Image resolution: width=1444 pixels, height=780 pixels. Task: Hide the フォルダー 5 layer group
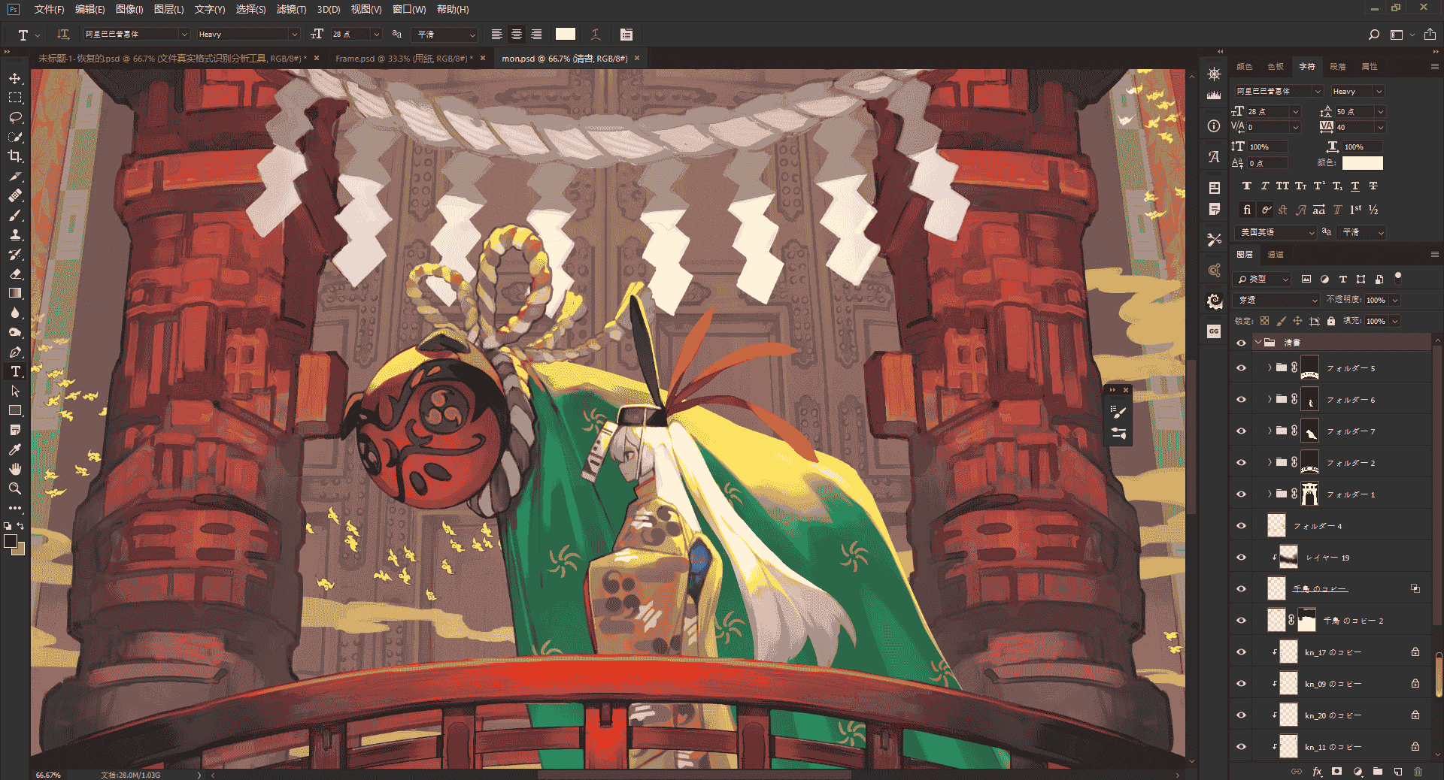coord(1241,368)
